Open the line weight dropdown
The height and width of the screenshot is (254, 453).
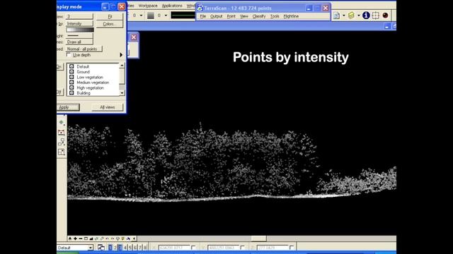click(x=79, y=36)
